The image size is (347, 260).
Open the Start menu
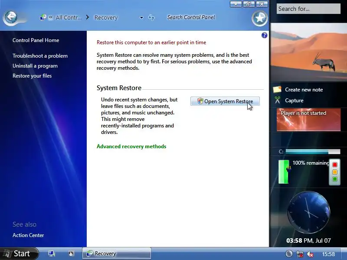click(x=19, y=253)
